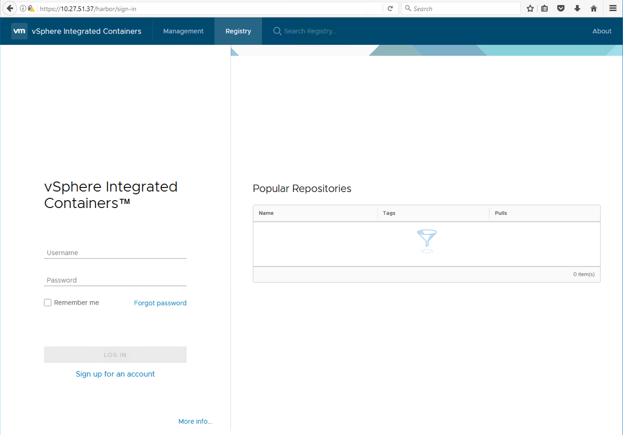Click the Search Registry magnifier icon
The image size is (623, 435).
[277, 31]
